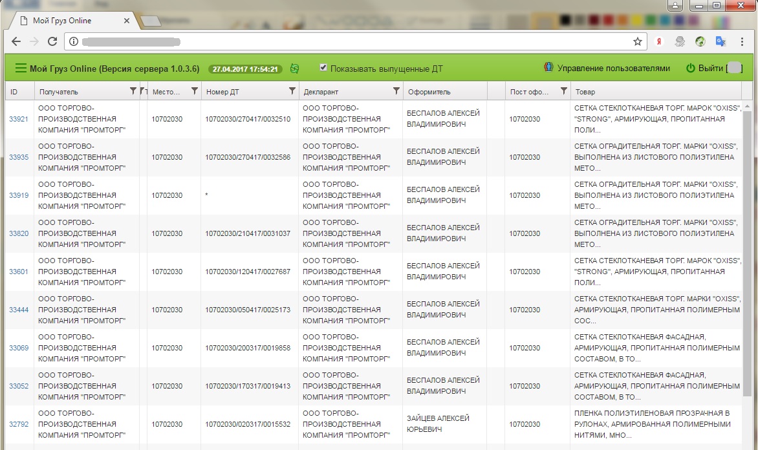Open the filter for the Декларант column
The width and height of the screenshot is (758, 450).
(x=396, y=91)
